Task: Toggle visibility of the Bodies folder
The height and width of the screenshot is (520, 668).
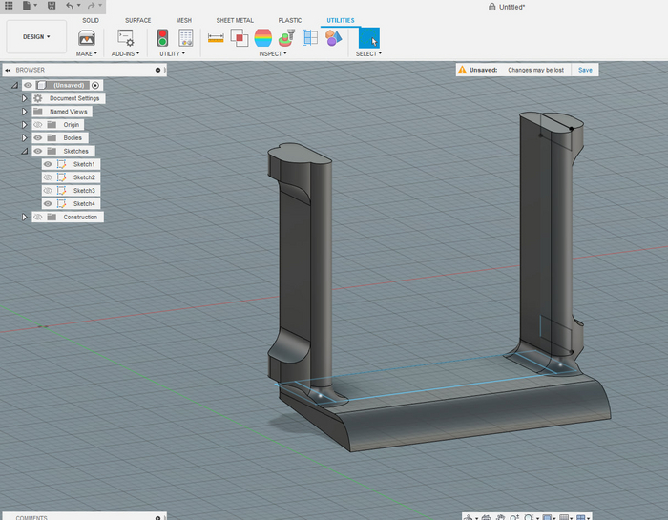Action: (x=38, y=137)
